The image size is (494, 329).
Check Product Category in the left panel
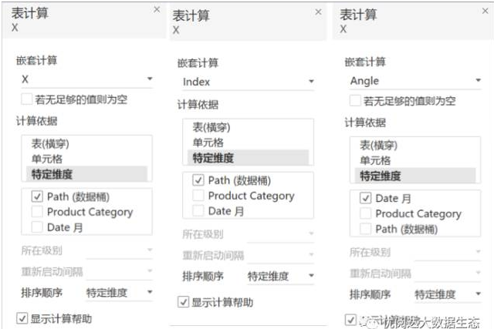[37, 212]
